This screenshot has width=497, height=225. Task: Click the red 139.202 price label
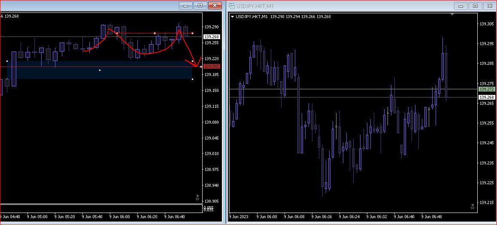(212, 67)
